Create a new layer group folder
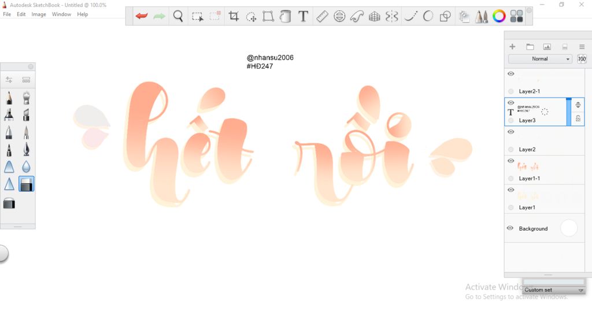The width and height of the screenshot is (592, 315). pos(530,47)
